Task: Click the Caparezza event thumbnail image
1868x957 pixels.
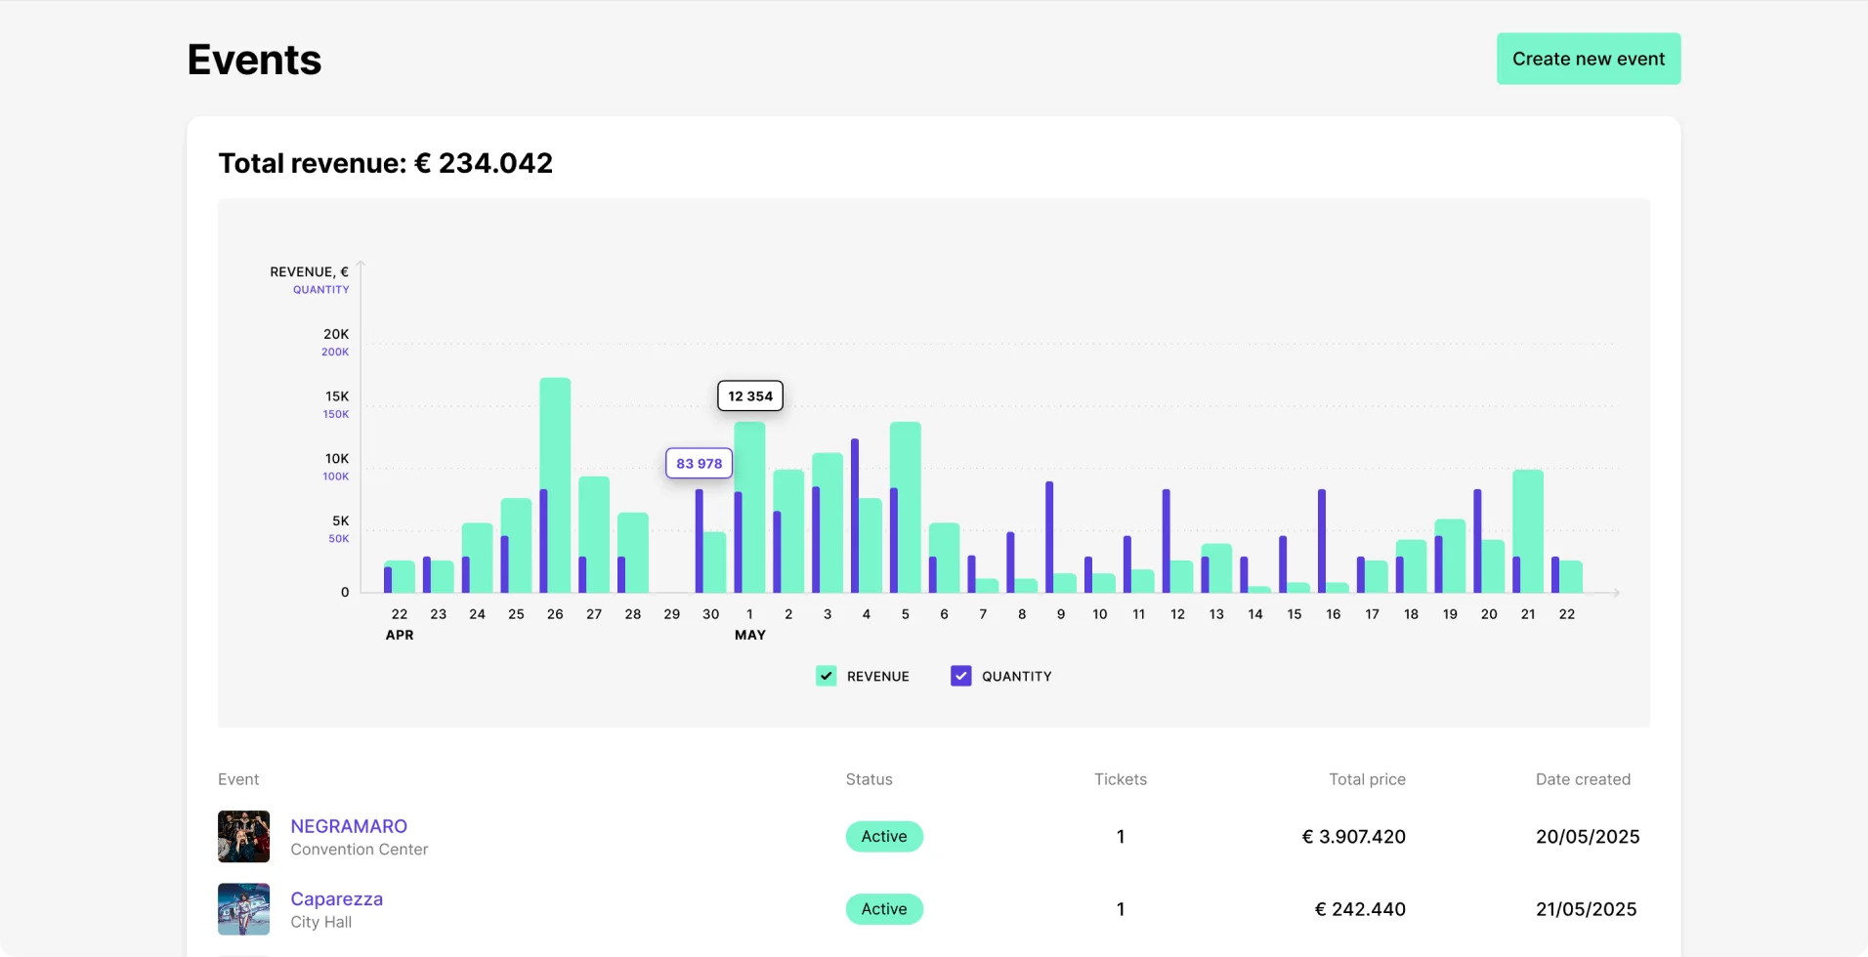Action: [243, 909]
